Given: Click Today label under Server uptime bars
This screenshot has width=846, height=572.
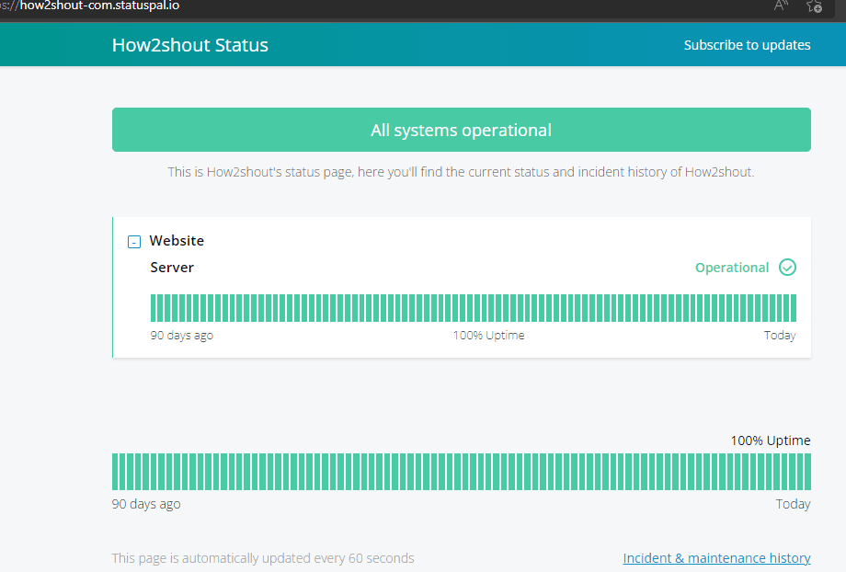Looking at the screenshot, I should [x=780, y=335].
